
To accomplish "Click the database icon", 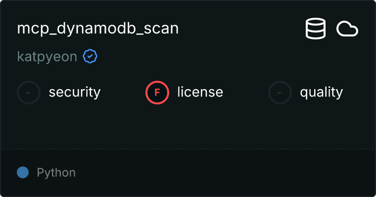I will [316, 29].
